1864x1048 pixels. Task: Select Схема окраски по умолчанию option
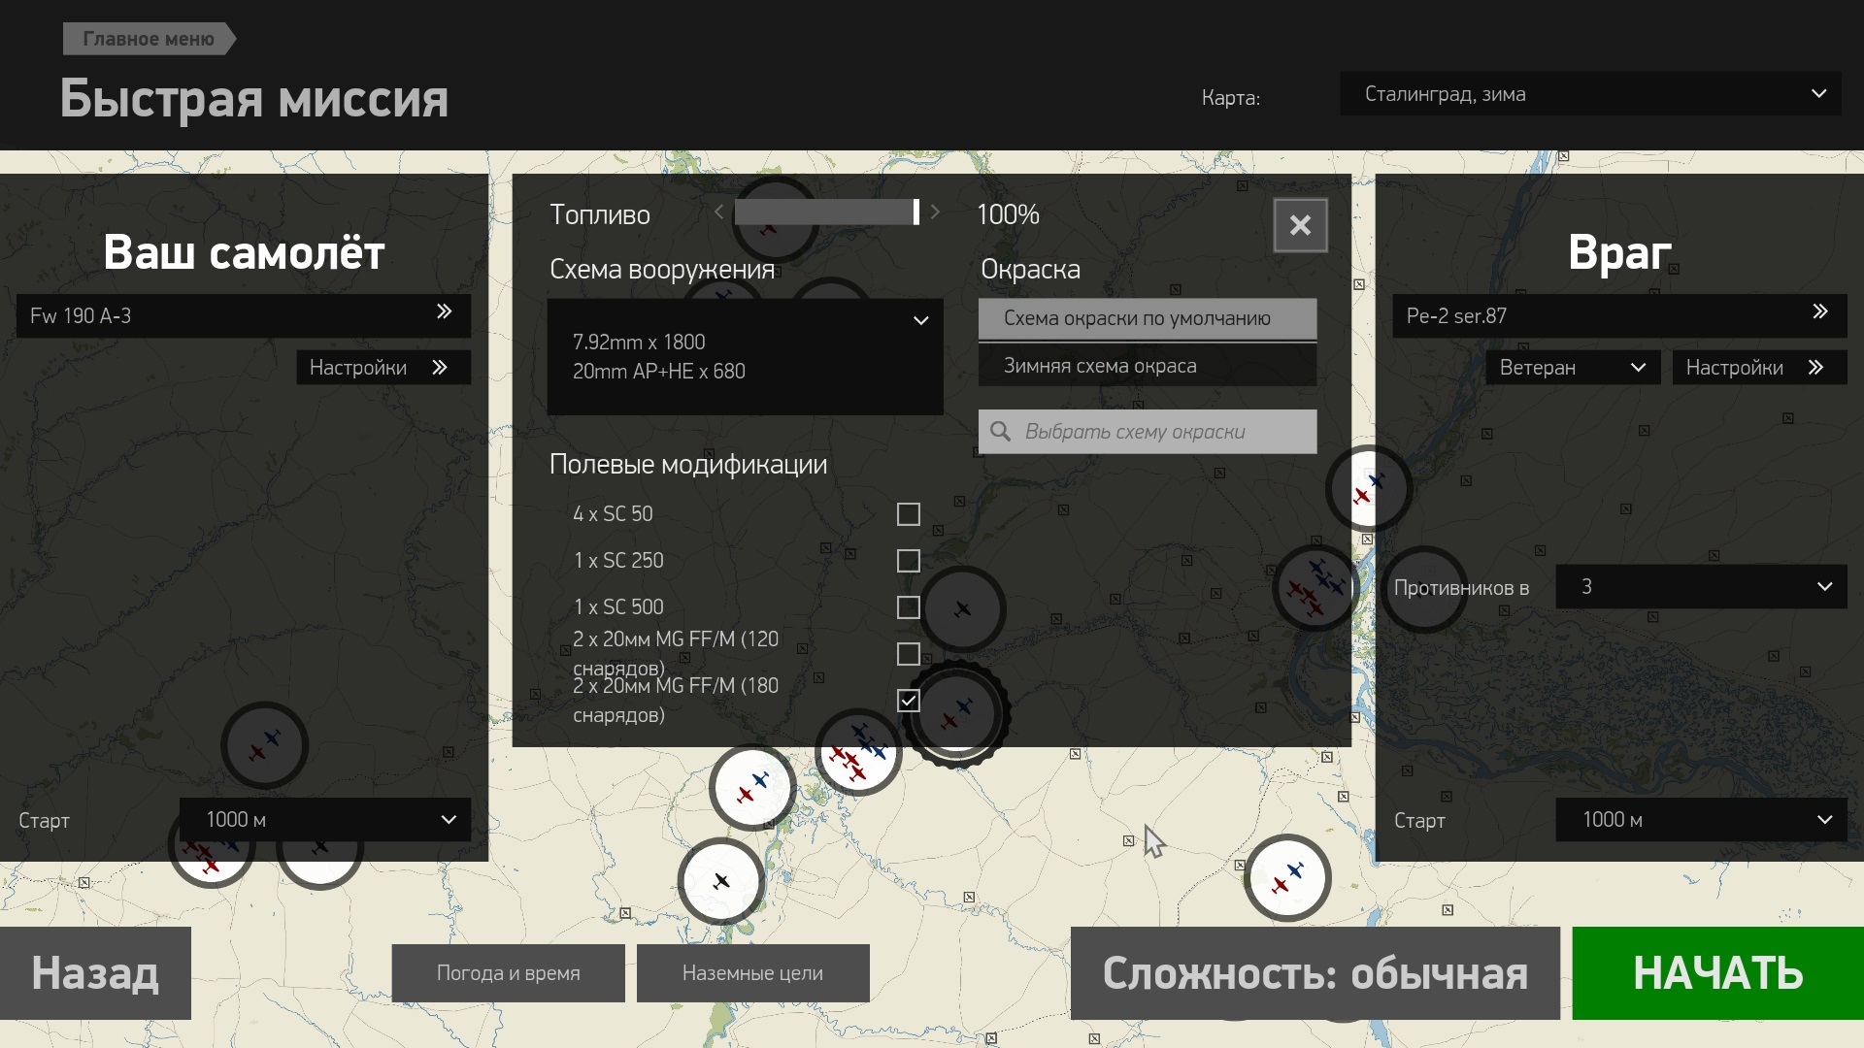[x=1147, y=319]
